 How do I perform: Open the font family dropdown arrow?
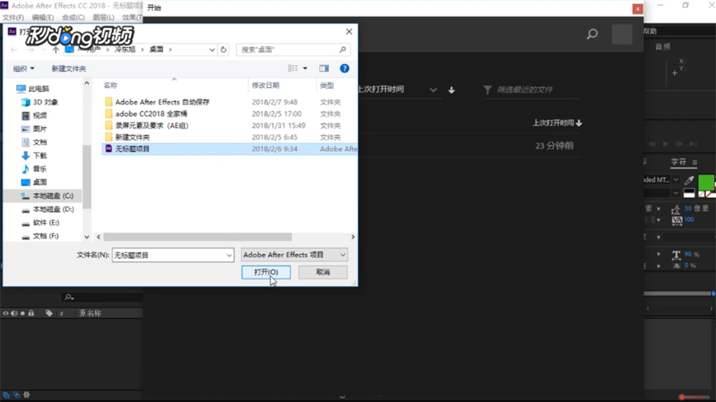point(675,180)
